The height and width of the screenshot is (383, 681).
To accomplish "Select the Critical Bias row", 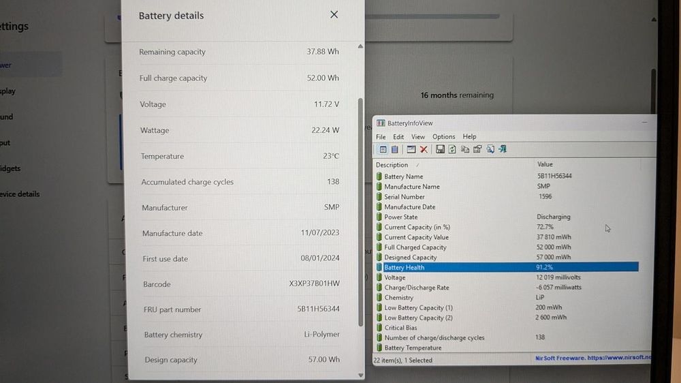I will click(507, 327).
